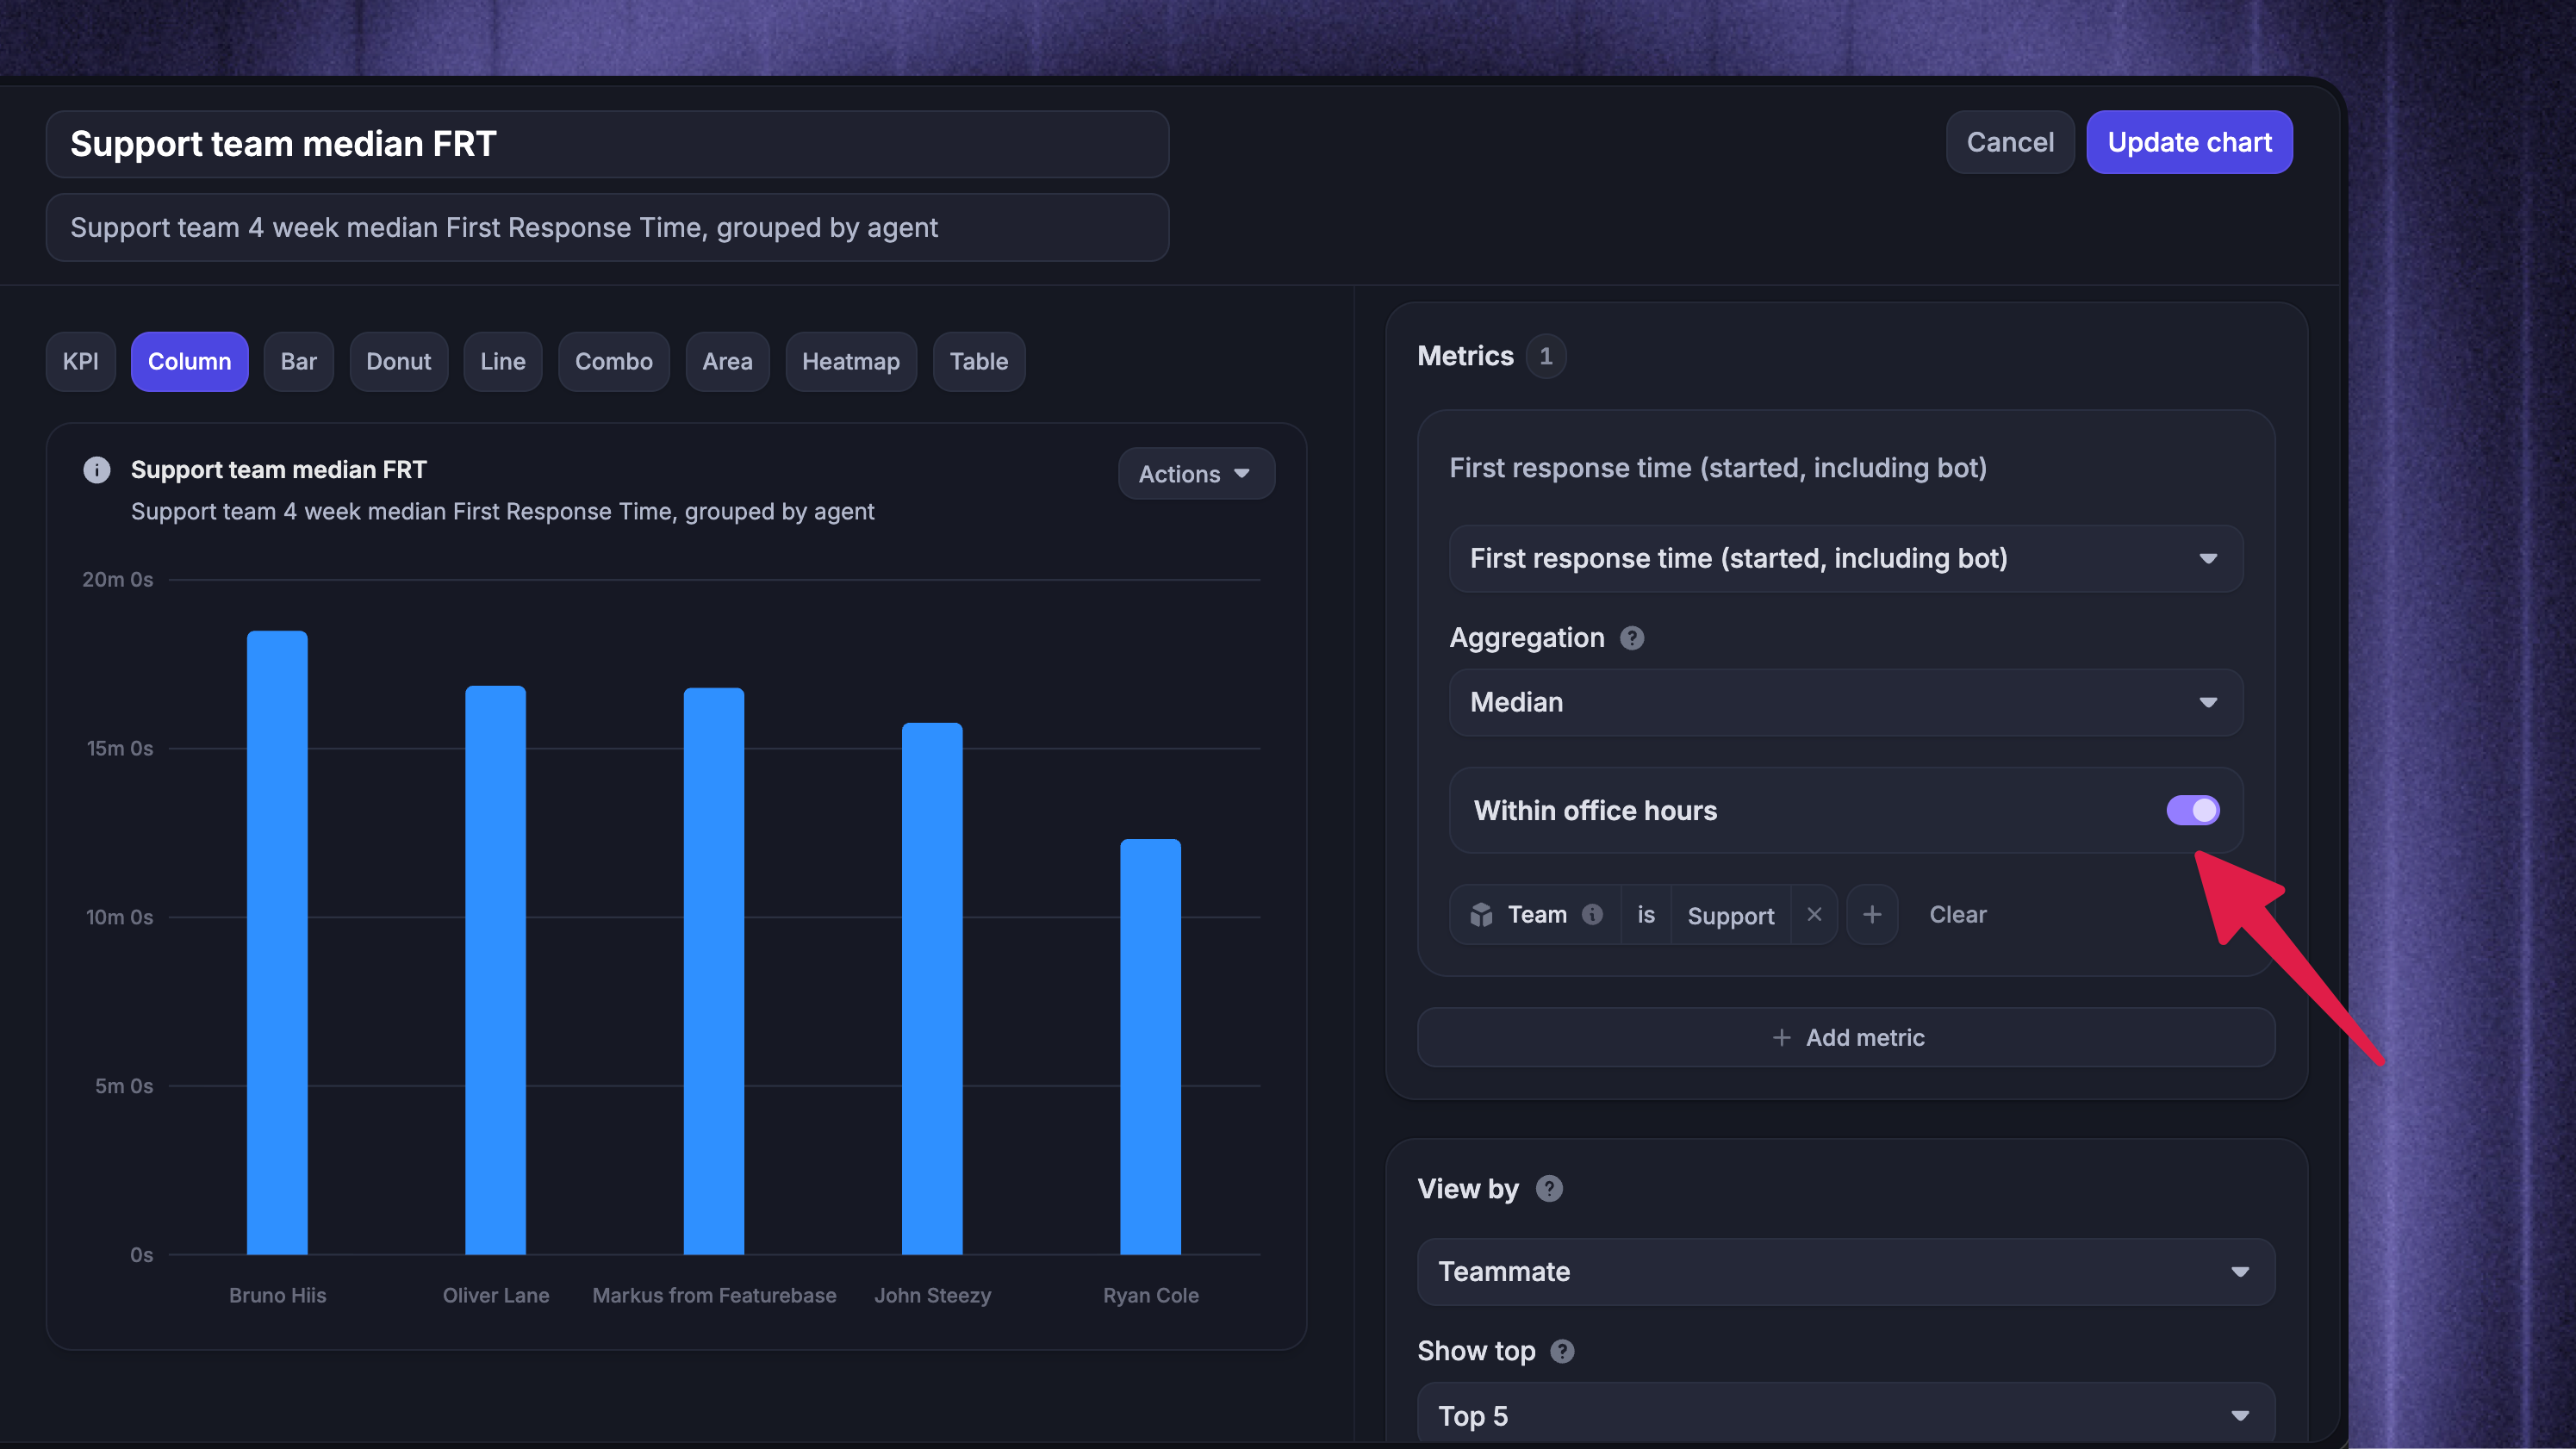The height and width of the screenshot is (1449, 2576).
Task: Switch to the Combo chart type
Action: [x=614, y=362]
